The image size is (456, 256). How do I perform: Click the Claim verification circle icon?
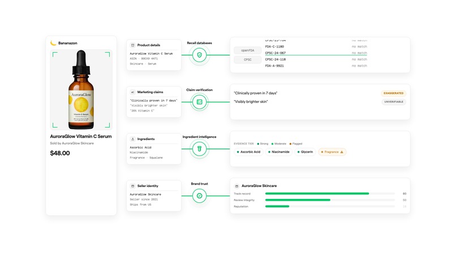pos(200,102)
